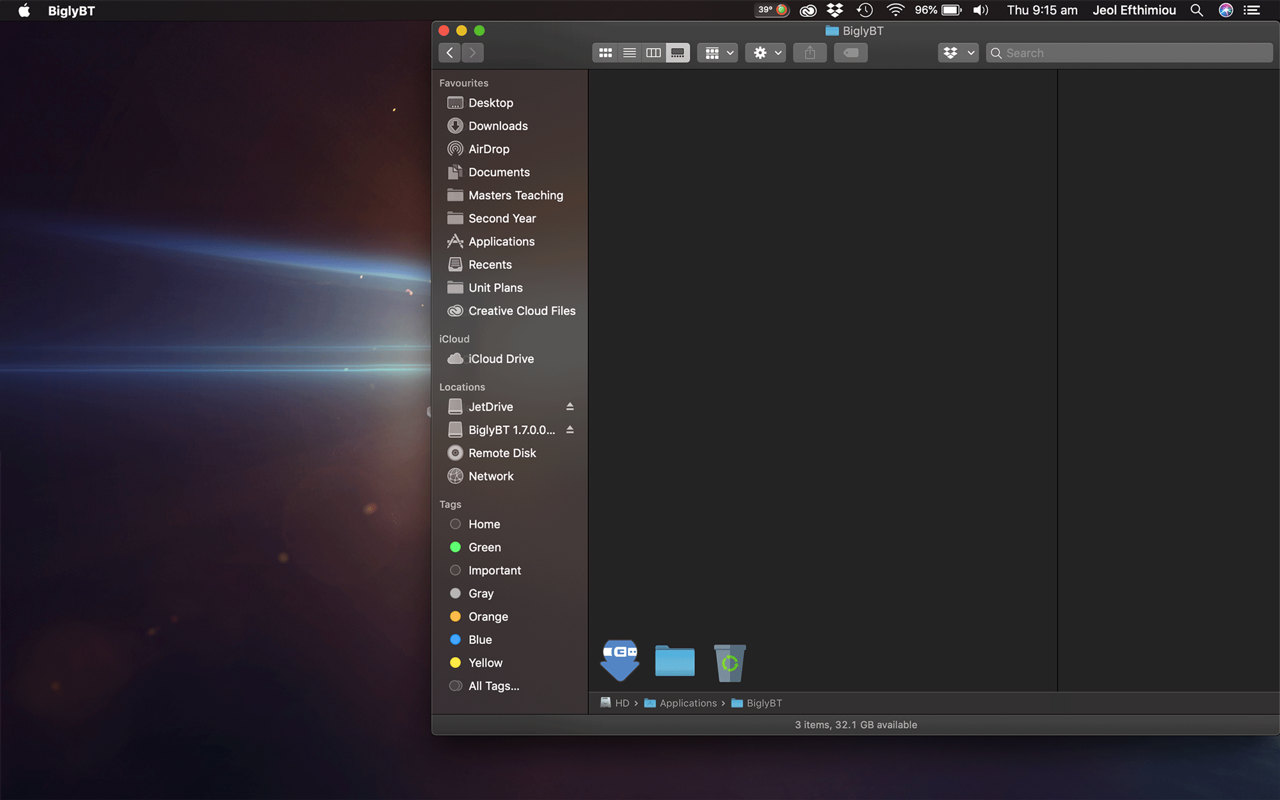
Task: Open Creative Cloud menu bar icon
Action: point(808,10)
